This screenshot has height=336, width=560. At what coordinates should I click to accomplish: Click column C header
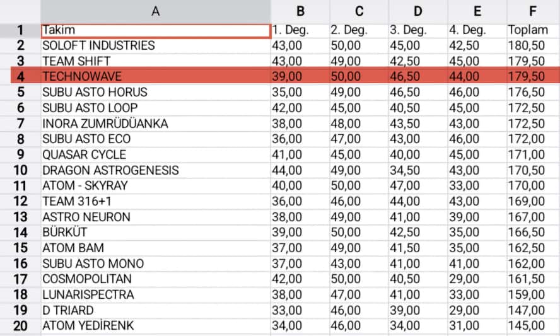point(359,11)
